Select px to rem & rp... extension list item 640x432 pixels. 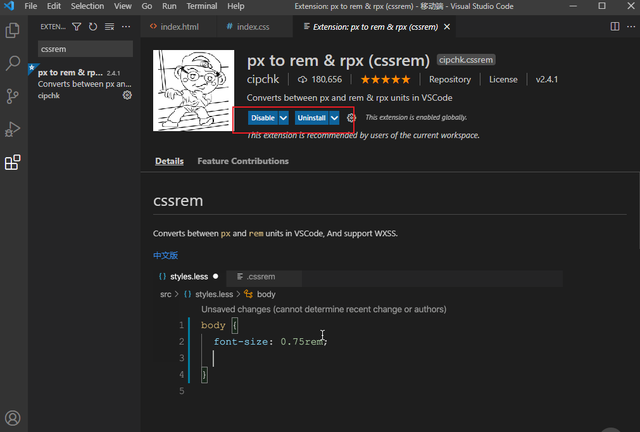point(84,84)
